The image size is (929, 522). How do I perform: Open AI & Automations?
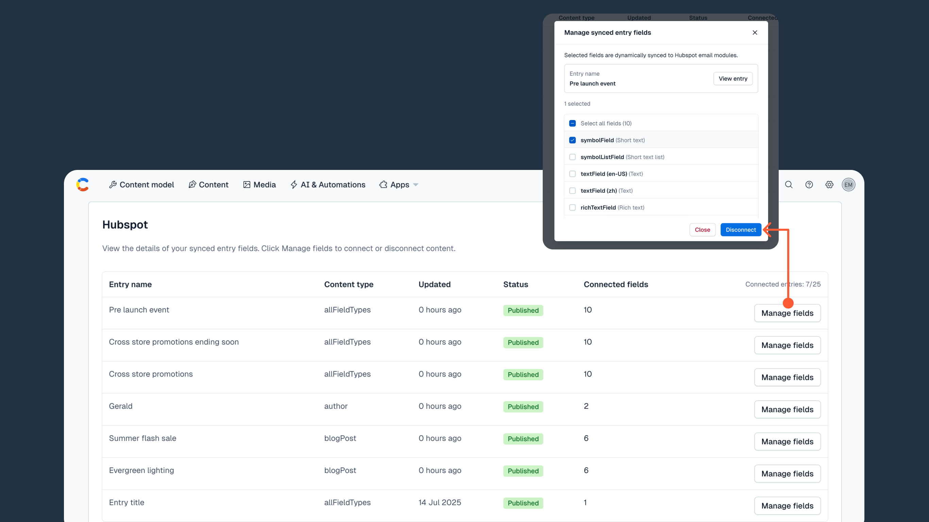click(x=328, y=185)
